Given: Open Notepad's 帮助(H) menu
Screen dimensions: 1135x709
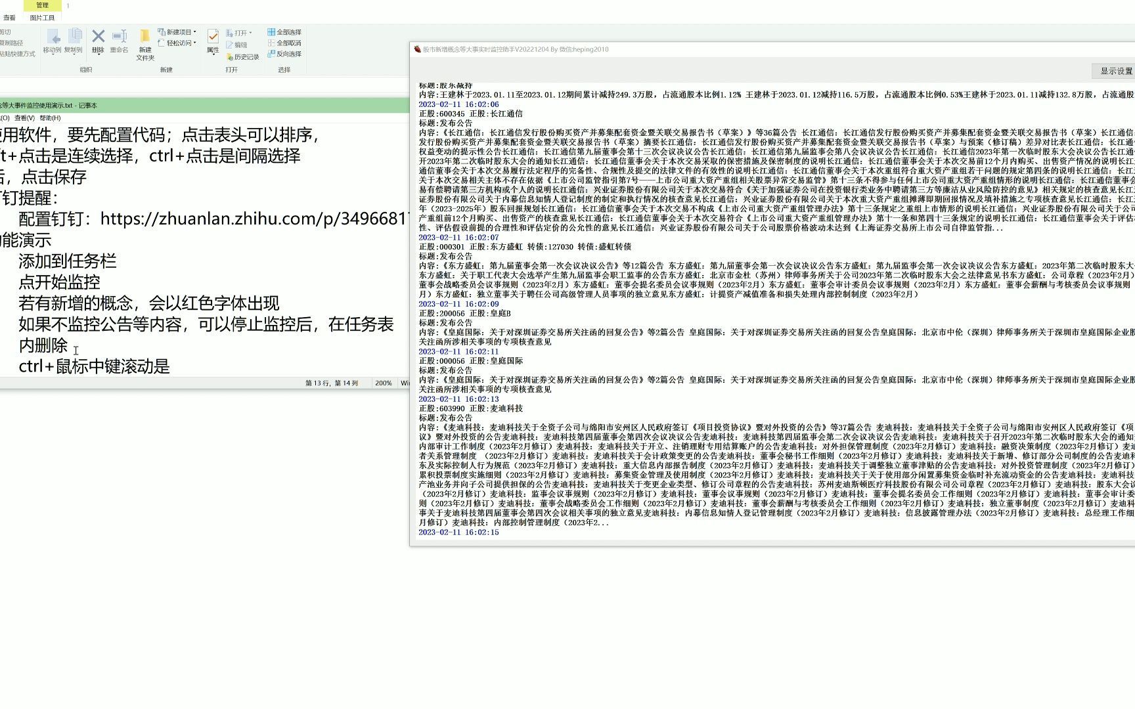Looking at the screenshot, I should tap(50, 118).
